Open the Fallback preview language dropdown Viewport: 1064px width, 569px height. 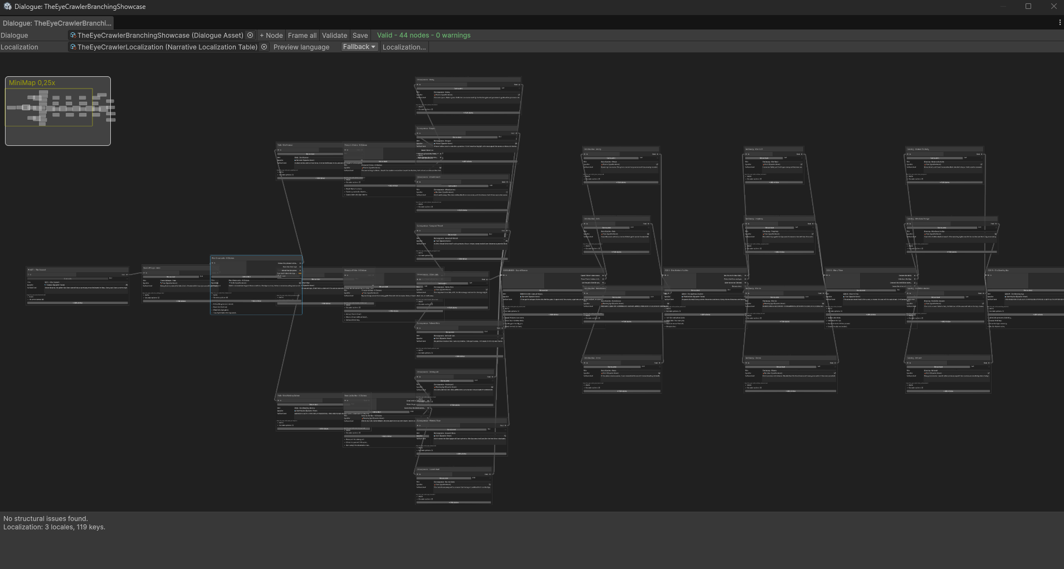[359, 47]
